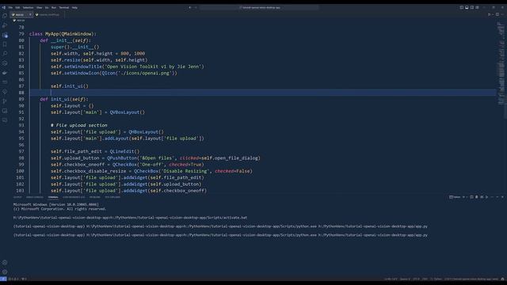Switch to the DEBUG CONSOLE panel tab
The width and height of the screenshot is (507, 285).
click(34, 197)
